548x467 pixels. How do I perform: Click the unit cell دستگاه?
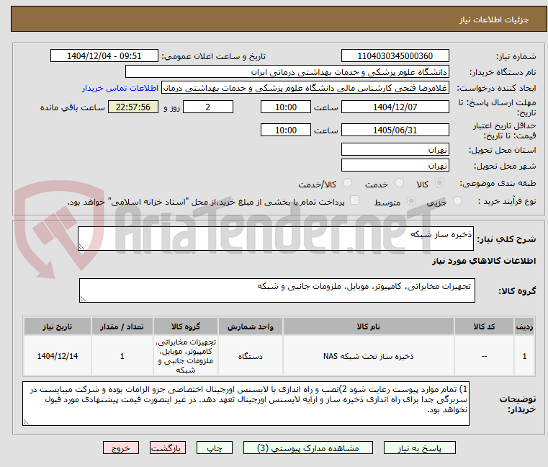tap(250, 356)
